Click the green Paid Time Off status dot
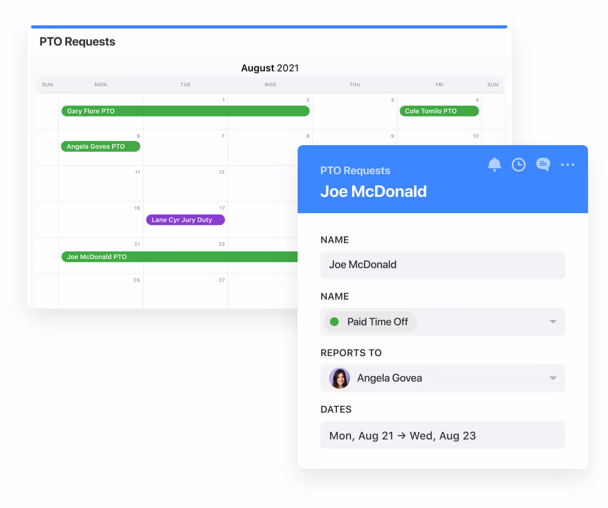 point(334,322)
